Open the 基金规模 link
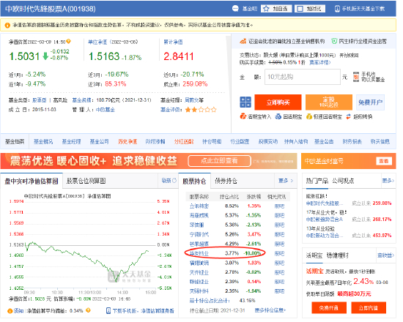The height and width of the screenshot is (322, 403). click(x=82, y=100)
